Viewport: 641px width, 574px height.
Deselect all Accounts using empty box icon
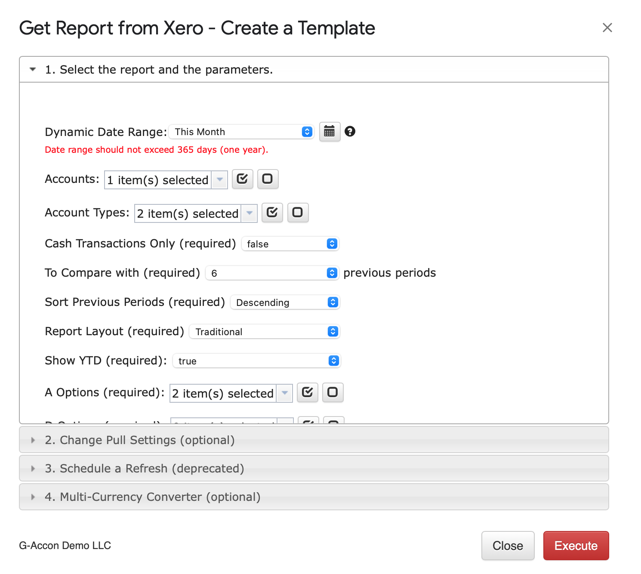coord(268,179)
